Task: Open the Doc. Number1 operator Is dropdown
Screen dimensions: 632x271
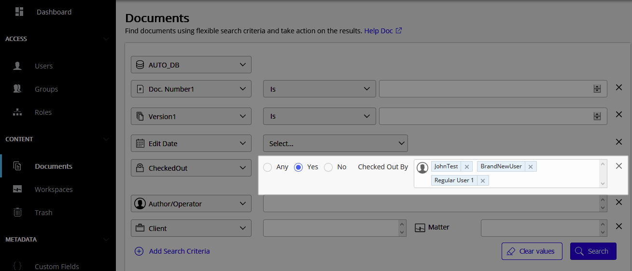Action: [319, 89]
